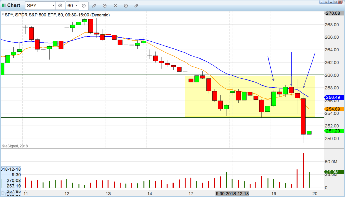345x197 pixels.
Task: Click the 262.00 price axis label
Action: pyautogui.click(x=332, y=63)
